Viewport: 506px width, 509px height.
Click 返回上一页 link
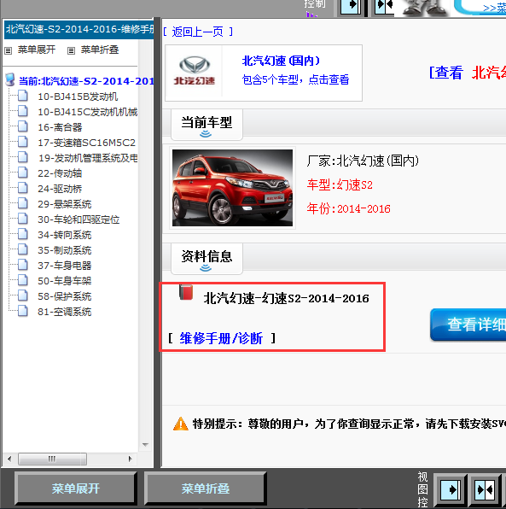[197, 32]
